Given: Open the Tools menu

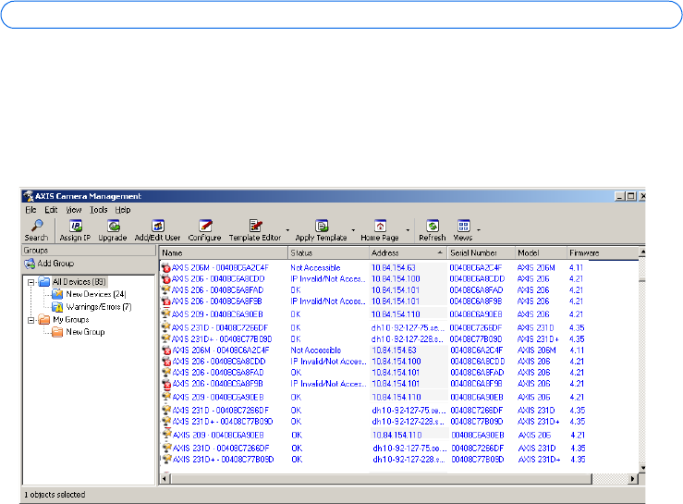Looking at the screenshot, I should click(99, 210).
